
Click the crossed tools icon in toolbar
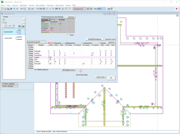[x=63, y=9]
